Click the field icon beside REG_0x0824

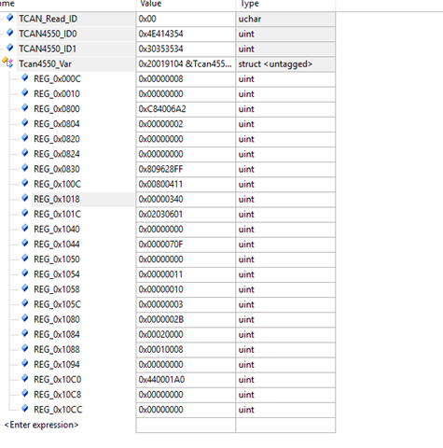coord(25,152)
